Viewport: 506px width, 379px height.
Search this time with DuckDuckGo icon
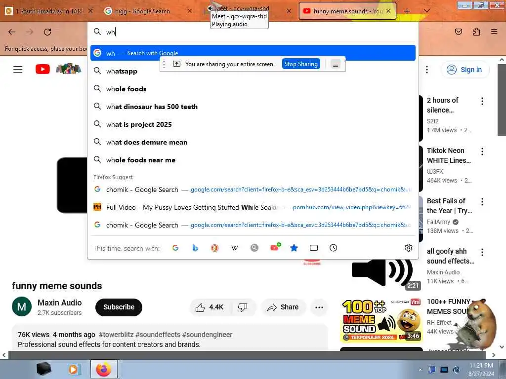point(214,248)
